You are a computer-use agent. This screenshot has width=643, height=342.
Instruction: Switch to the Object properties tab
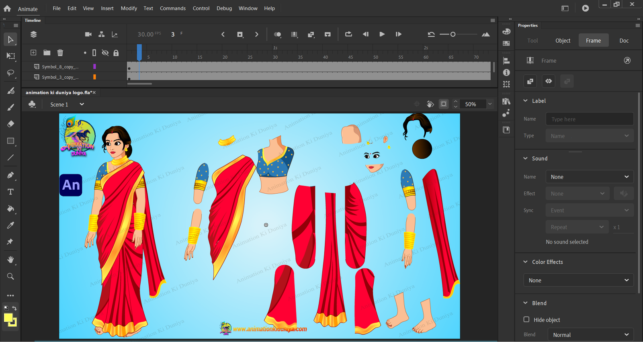coord(563,41)
